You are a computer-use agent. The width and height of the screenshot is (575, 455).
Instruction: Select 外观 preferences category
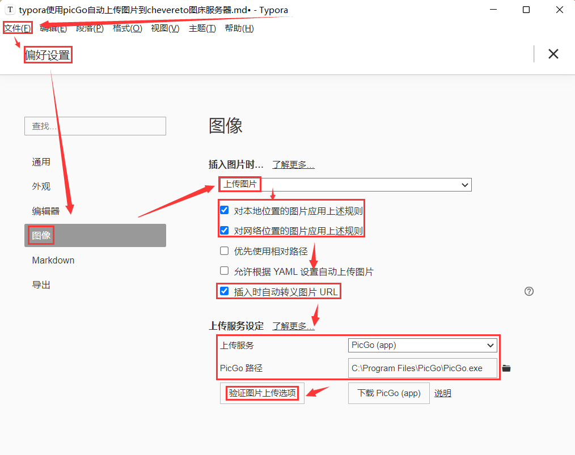(95, 186)
